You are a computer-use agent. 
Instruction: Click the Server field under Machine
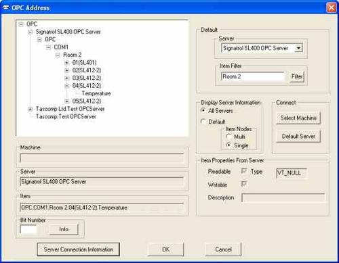point(102,182)
